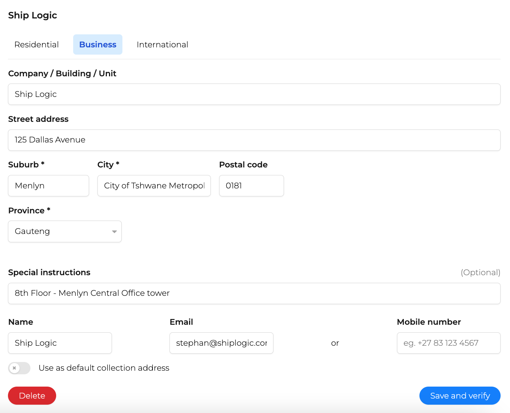510x413 pixels.
Task: Click the Name field with Ship Logic
Action: (60, 343)
